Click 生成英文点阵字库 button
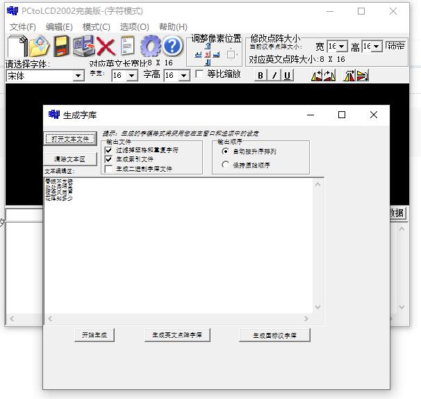The width and height of the screenshot is (421, 399). [177, 335]
